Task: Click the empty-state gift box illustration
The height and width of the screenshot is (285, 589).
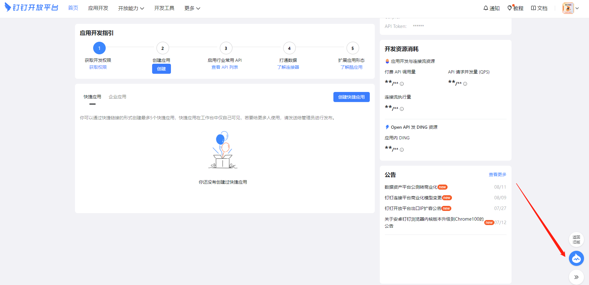Action: click(x=223, y=150)
